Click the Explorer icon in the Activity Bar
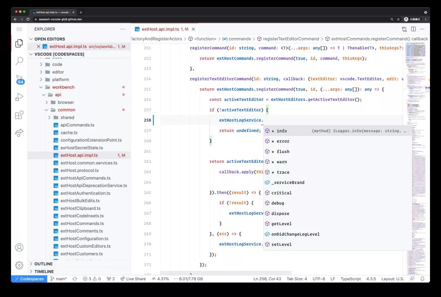The image size is (441, 297). tap(19, 43)
